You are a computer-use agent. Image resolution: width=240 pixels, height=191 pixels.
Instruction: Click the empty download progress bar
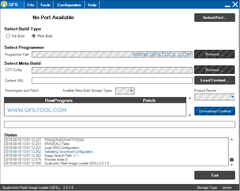click(x=120, y=124)
